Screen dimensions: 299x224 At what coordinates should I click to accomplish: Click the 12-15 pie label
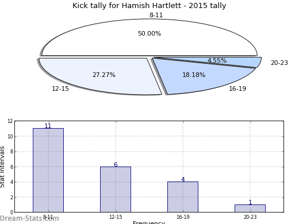tap(60, 88)
